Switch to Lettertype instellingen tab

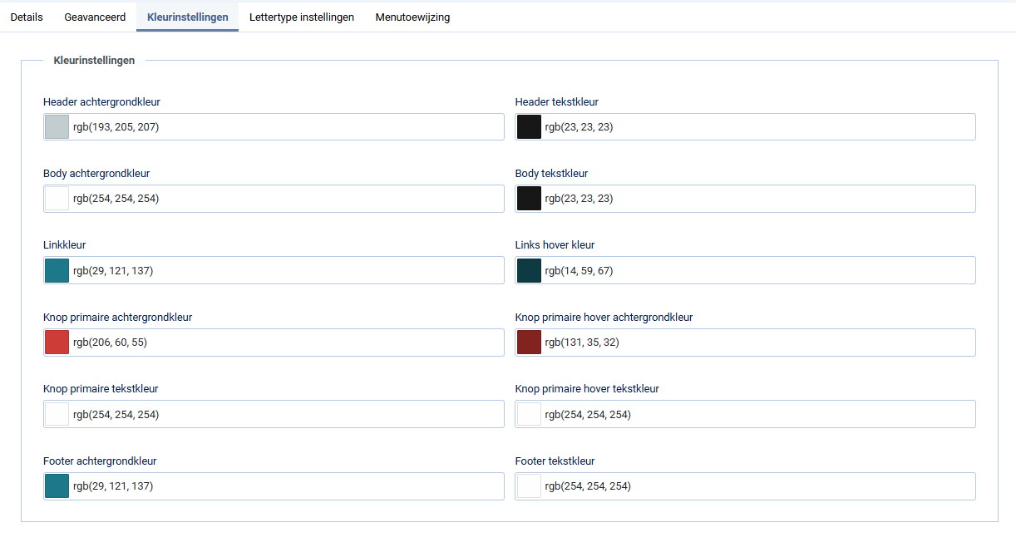[x=301, y=17]
